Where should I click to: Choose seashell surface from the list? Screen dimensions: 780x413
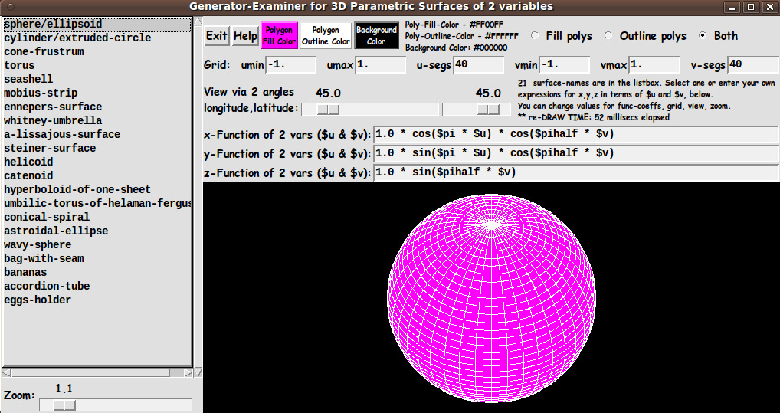28,80
